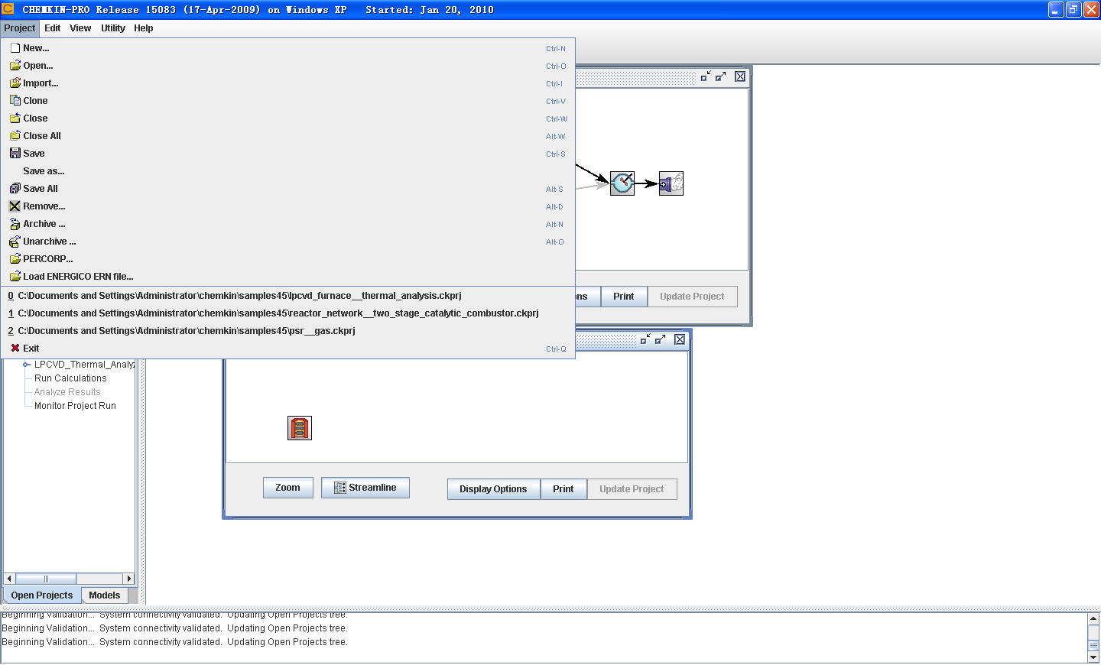Click Print in the lower diagram window
The height and width of the screenshot is (665, 1101).
click(x=563, y=489)
